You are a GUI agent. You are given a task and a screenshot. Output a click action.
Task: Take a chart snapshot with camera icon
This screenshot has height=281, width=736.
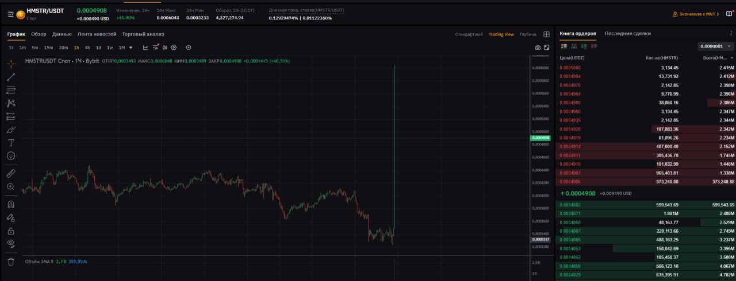click(538, 48)
